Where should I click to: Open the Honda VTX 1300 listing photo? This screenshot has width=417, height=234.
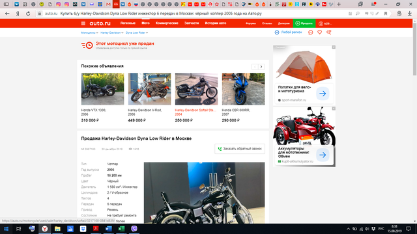(x=102, y=89)
